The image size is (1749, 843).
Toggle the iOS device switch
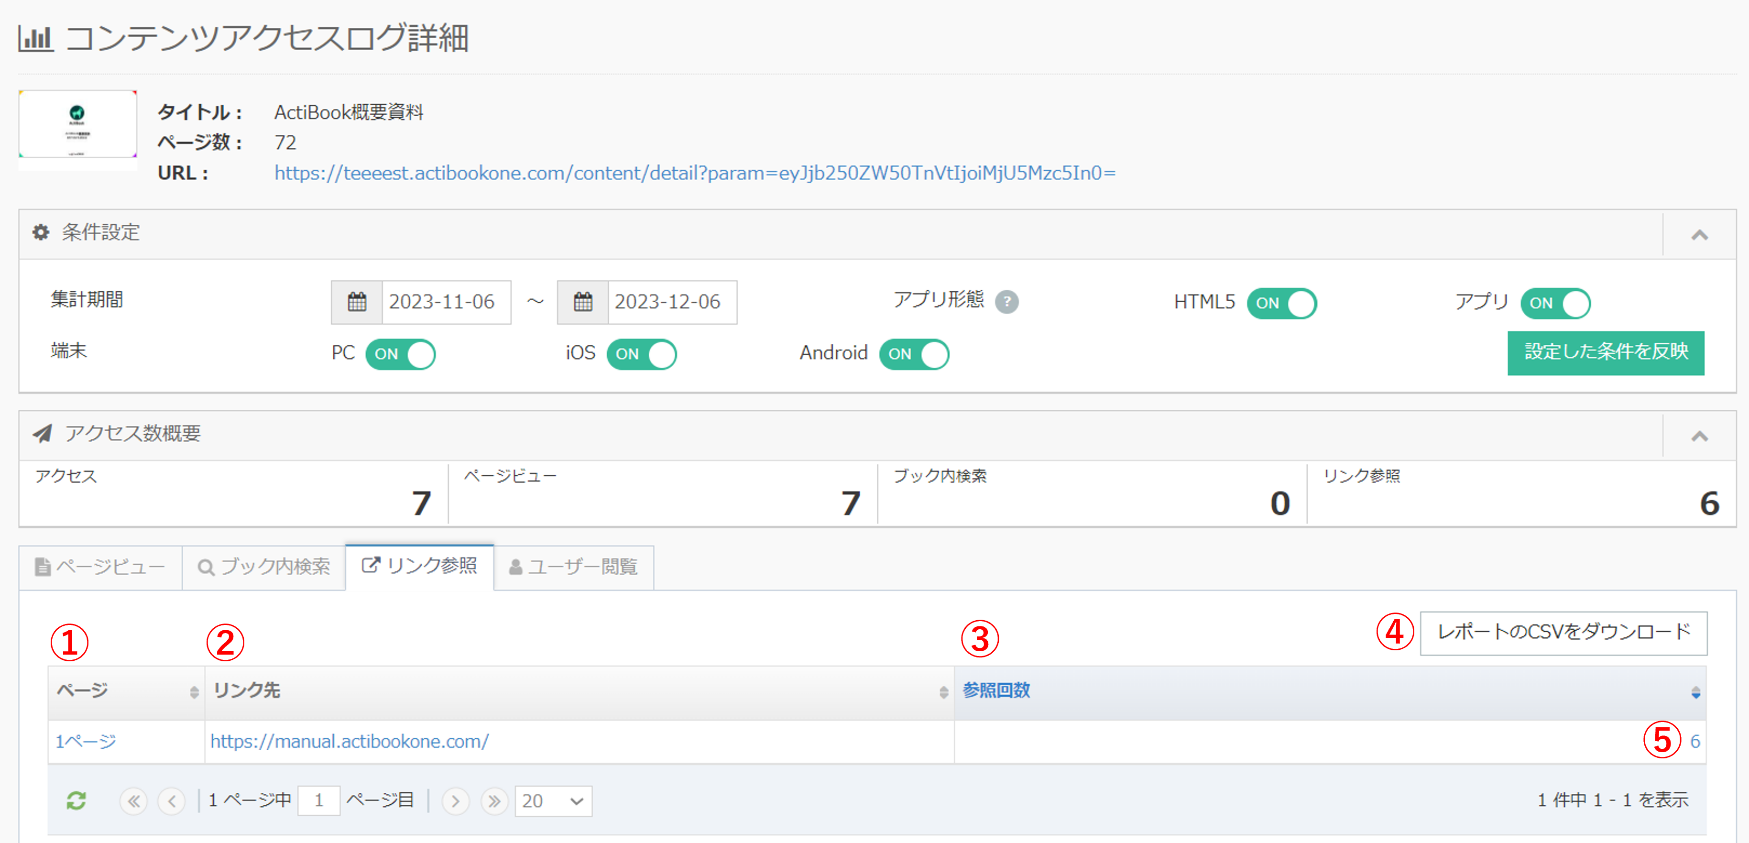(641, 354)
